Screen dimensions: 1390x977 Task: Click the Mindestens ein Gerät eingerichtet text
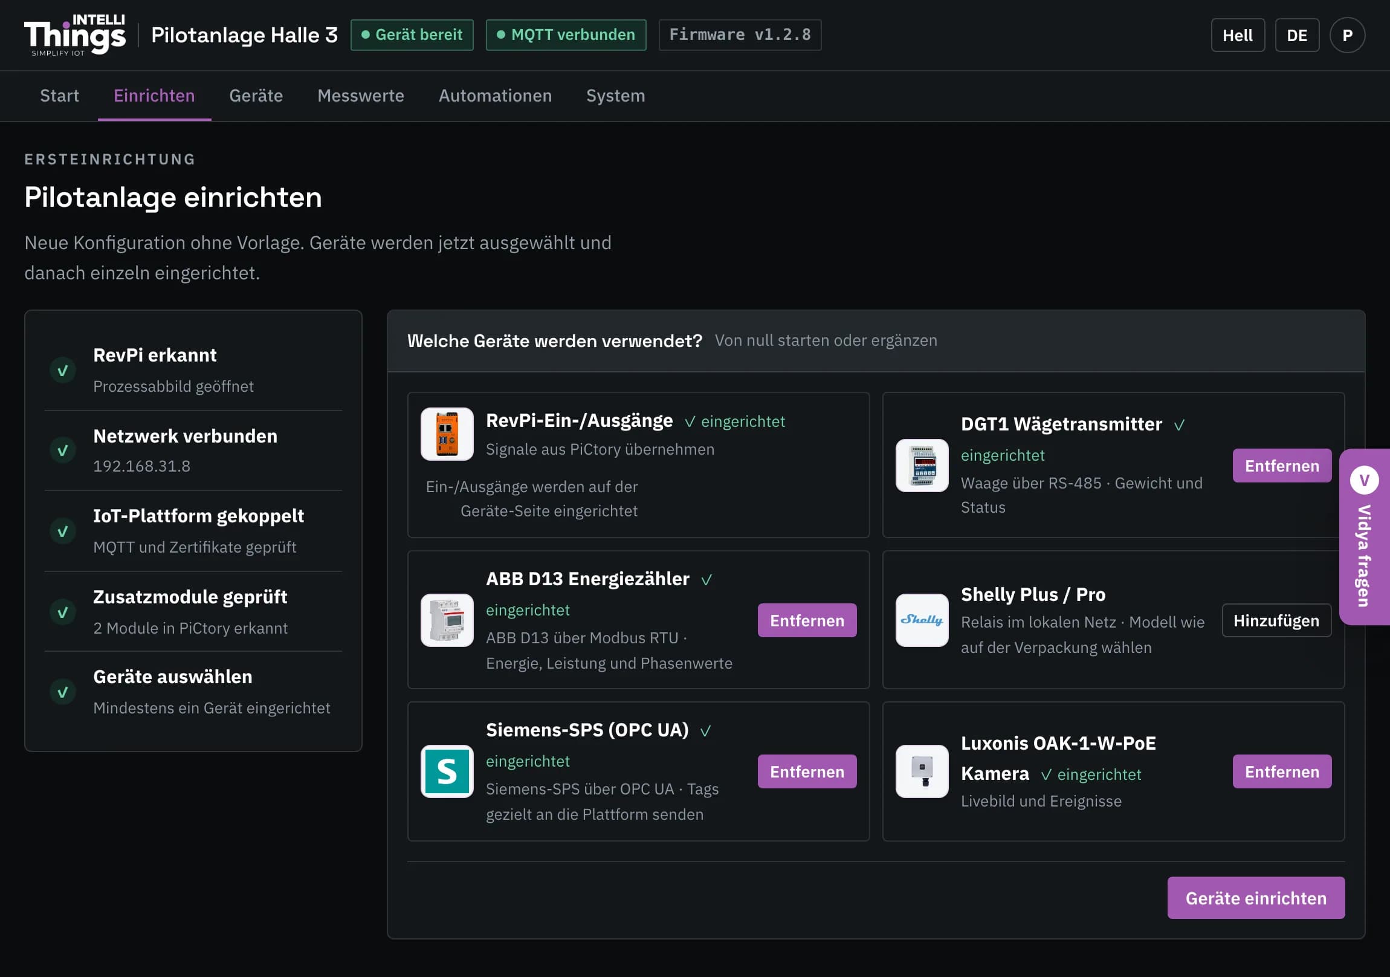pos(212,708)
